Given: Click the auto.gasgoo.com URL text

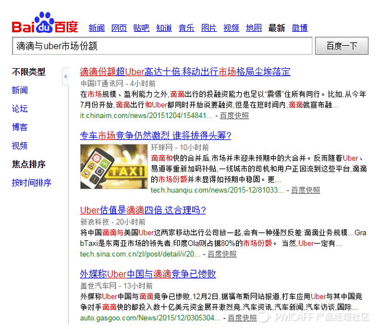Looking at the screenshot, I should 150,318.
